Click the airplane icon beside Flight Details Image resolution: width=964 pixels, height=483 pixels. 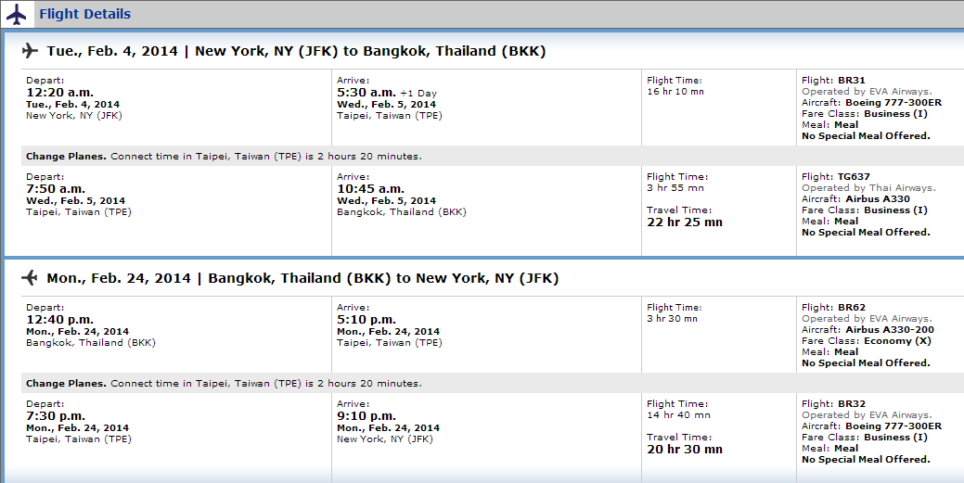(17, 14)
